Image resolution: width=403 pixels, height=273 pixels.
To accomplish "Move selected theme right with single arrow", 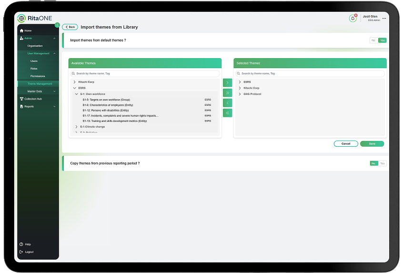I will click(x=227, y=83).
